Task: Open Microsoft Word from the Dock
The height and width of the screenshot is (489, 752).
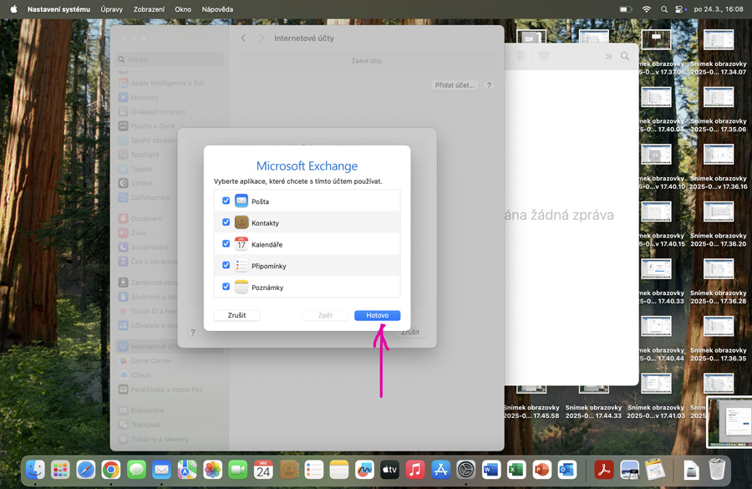Action: pos(490,470)
